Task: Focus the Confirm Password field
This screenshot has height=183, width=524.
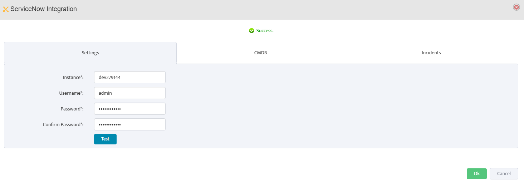Action: [129, 124]
